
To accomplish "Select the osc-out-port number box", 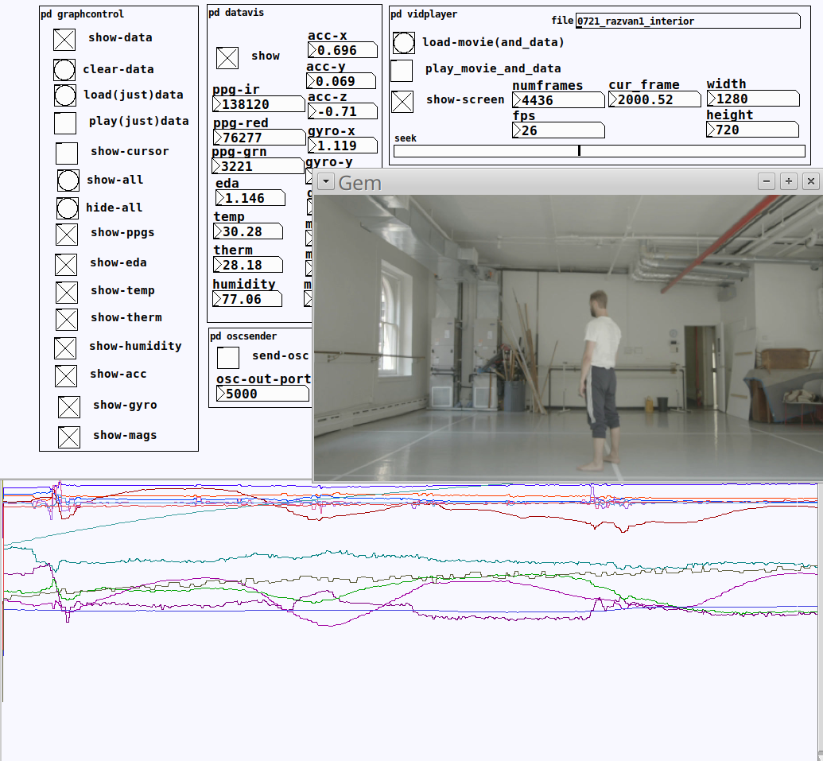I will 262,394.
